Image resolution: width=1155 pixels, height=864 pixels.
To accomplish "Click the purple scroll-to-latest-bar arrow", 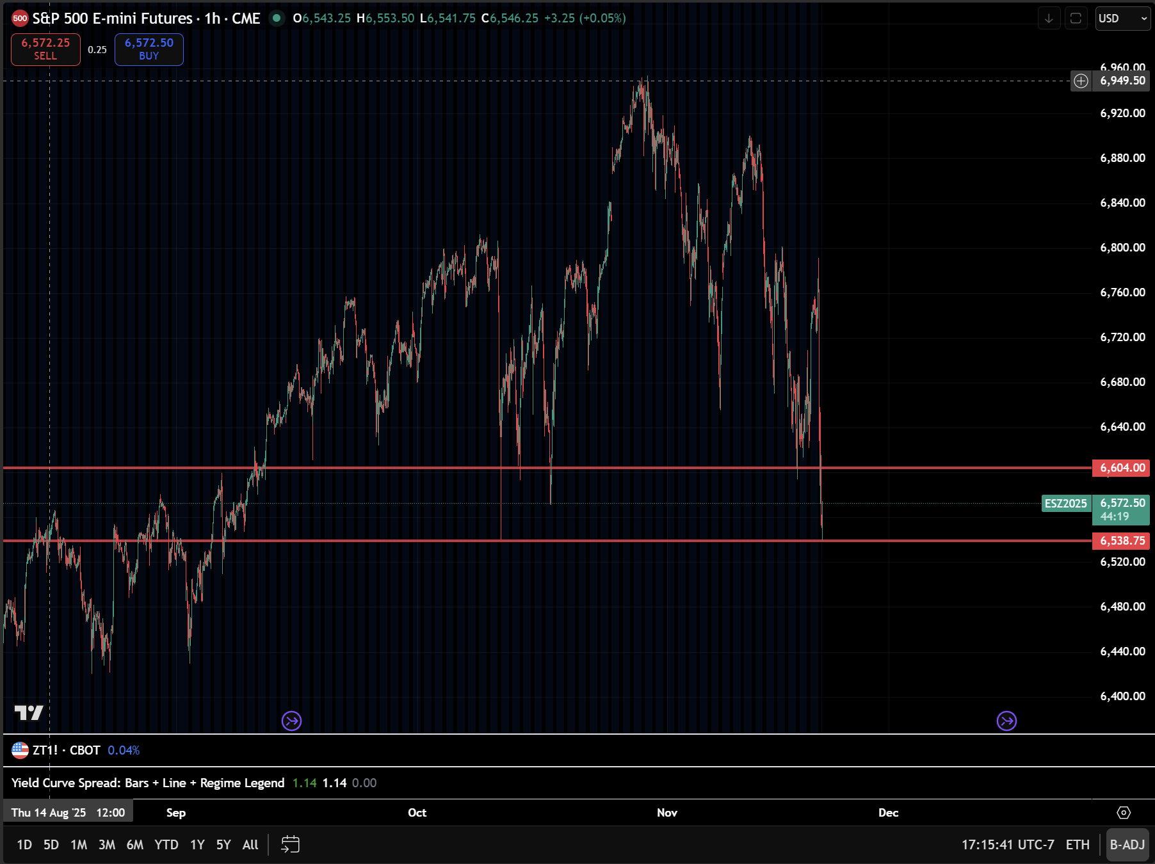I will click(x=1006, y=721).
